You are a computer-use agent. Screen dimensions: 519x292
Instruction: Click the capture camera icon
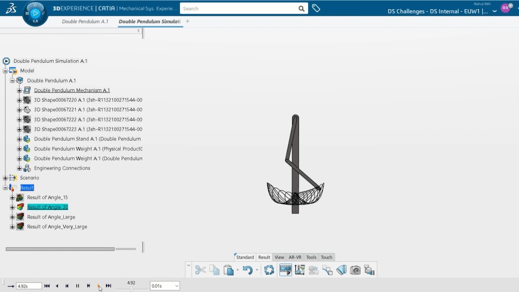coord(355,270)
